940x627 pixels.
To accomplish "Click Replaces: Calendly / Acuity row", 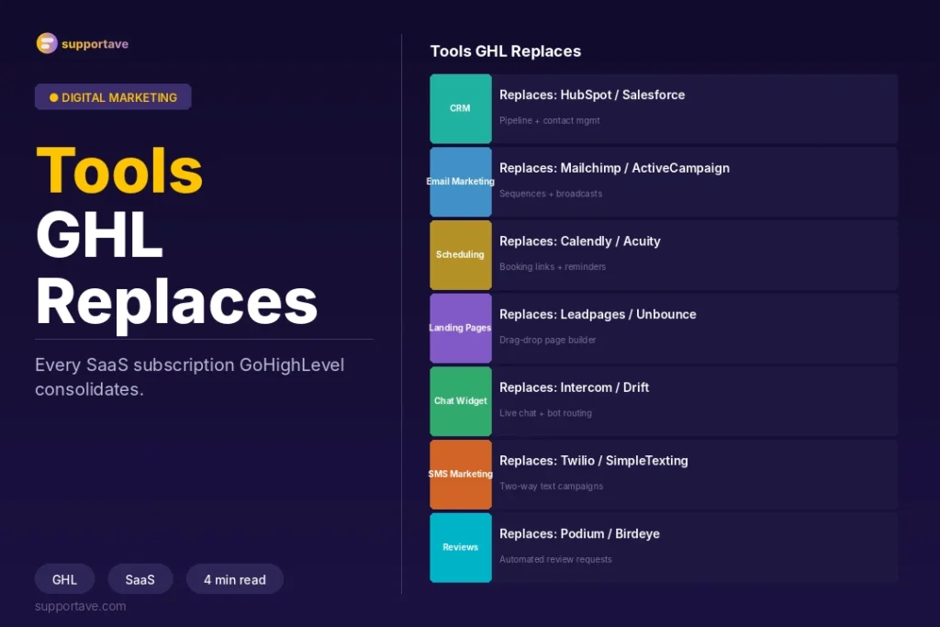I will tap(664, 255).
